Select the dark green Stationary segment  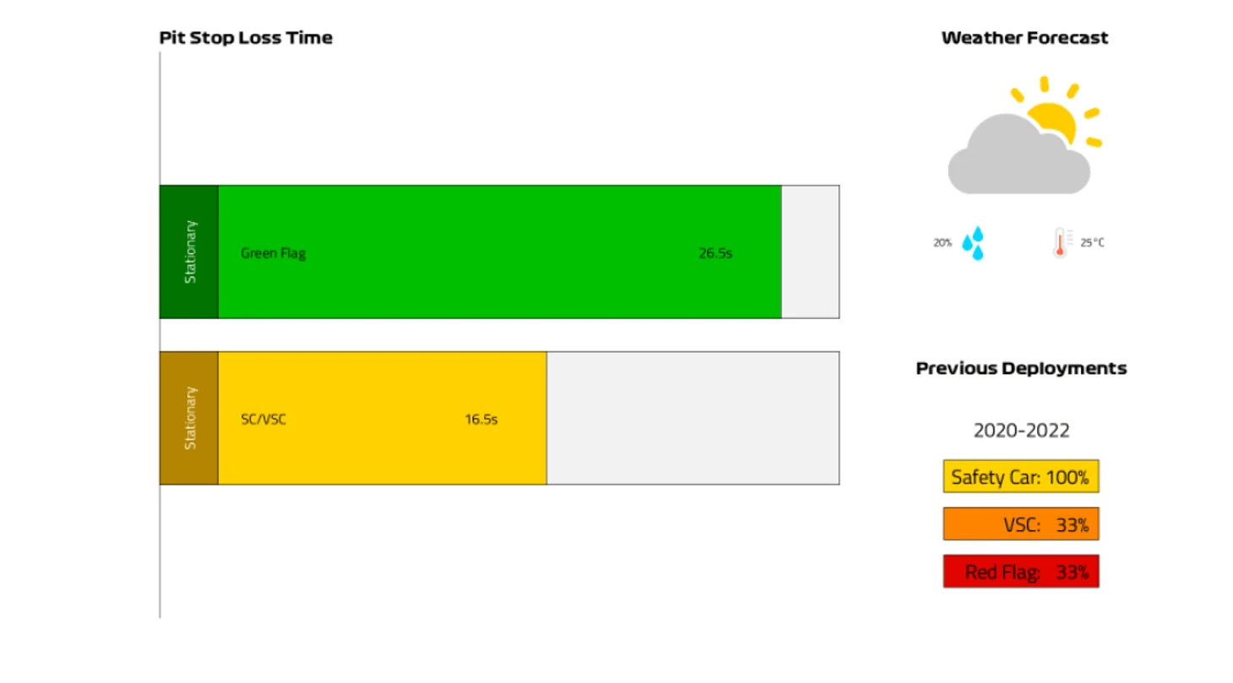[x=189, y=252]
